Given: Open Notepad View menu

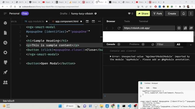Looking at the screenshot, I should [154, 88].
